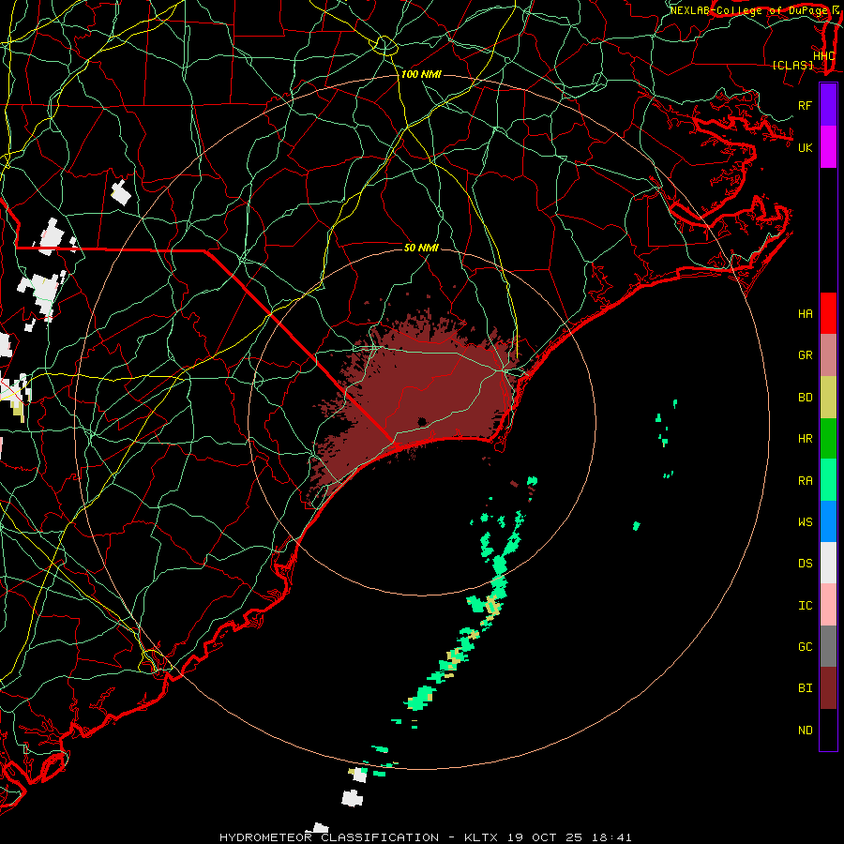Click the 'HYDROMETEOR CLASSIFICATION' title text
This screenshot has width=844, height=844.
tap(329, 837)
